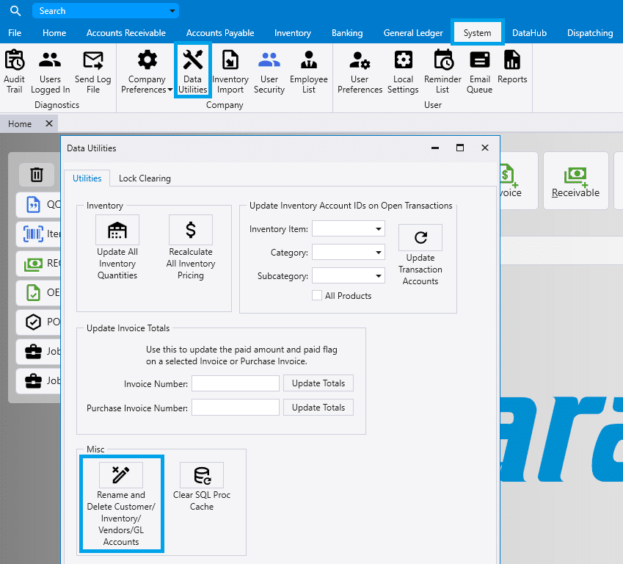Viewport: 623px width, 564px height.
Task: Click Update Totals for Purchase Invoice Number
Action: point(318,408)
